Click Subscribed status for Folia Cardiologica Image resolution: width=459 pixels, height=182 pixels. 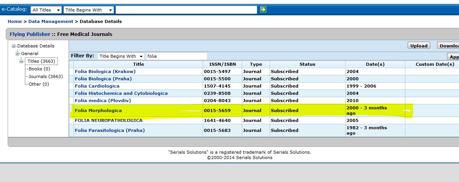[285, 86]
